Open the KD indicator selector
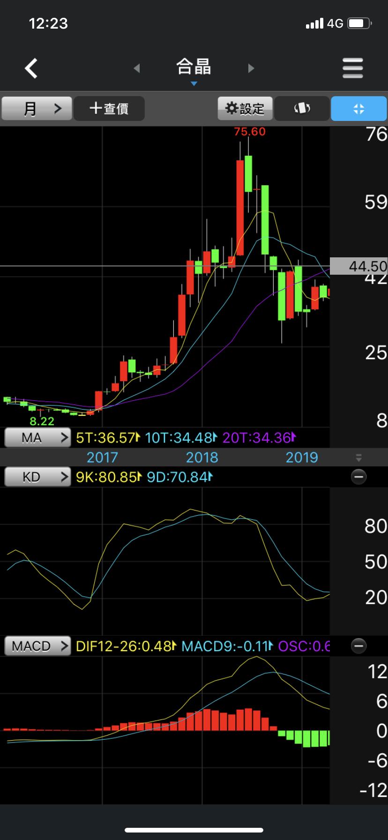 pyautogui.click(x=37, y=477)
